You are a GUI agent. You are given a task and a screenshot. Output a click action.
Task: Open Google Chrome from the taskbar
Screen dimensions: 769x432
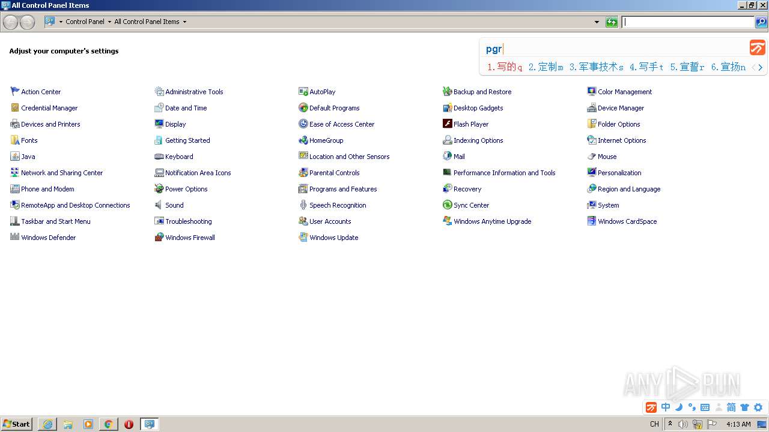[x=108, y=424]
